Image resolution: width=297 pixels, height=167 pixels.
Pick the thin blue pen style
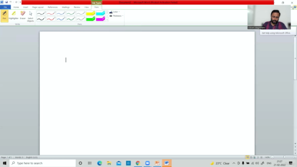(x=61, y=13)
